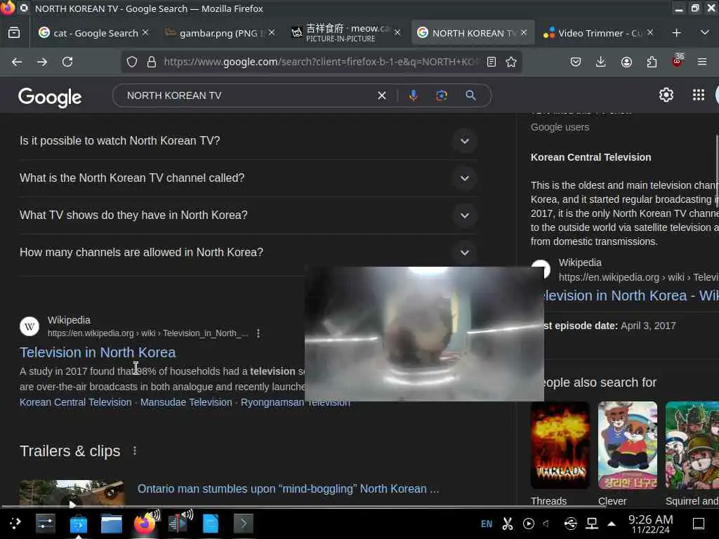Open Firefox View recent browsing button
This screenshot has height=539, width=719.
14,33
